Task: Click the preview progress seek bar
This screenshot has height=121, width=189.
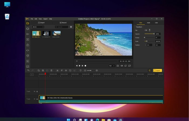Action: (x=97, y=61)
